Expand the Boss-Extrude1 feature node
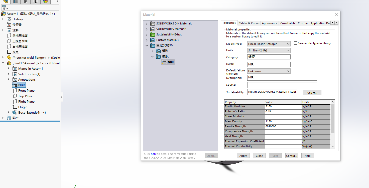The width and height of the screenshot is (369, 188). (x=9, y=113)
